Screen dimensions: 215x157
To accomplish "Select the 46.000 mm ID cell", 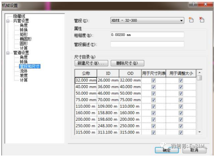I will point(108,93).
